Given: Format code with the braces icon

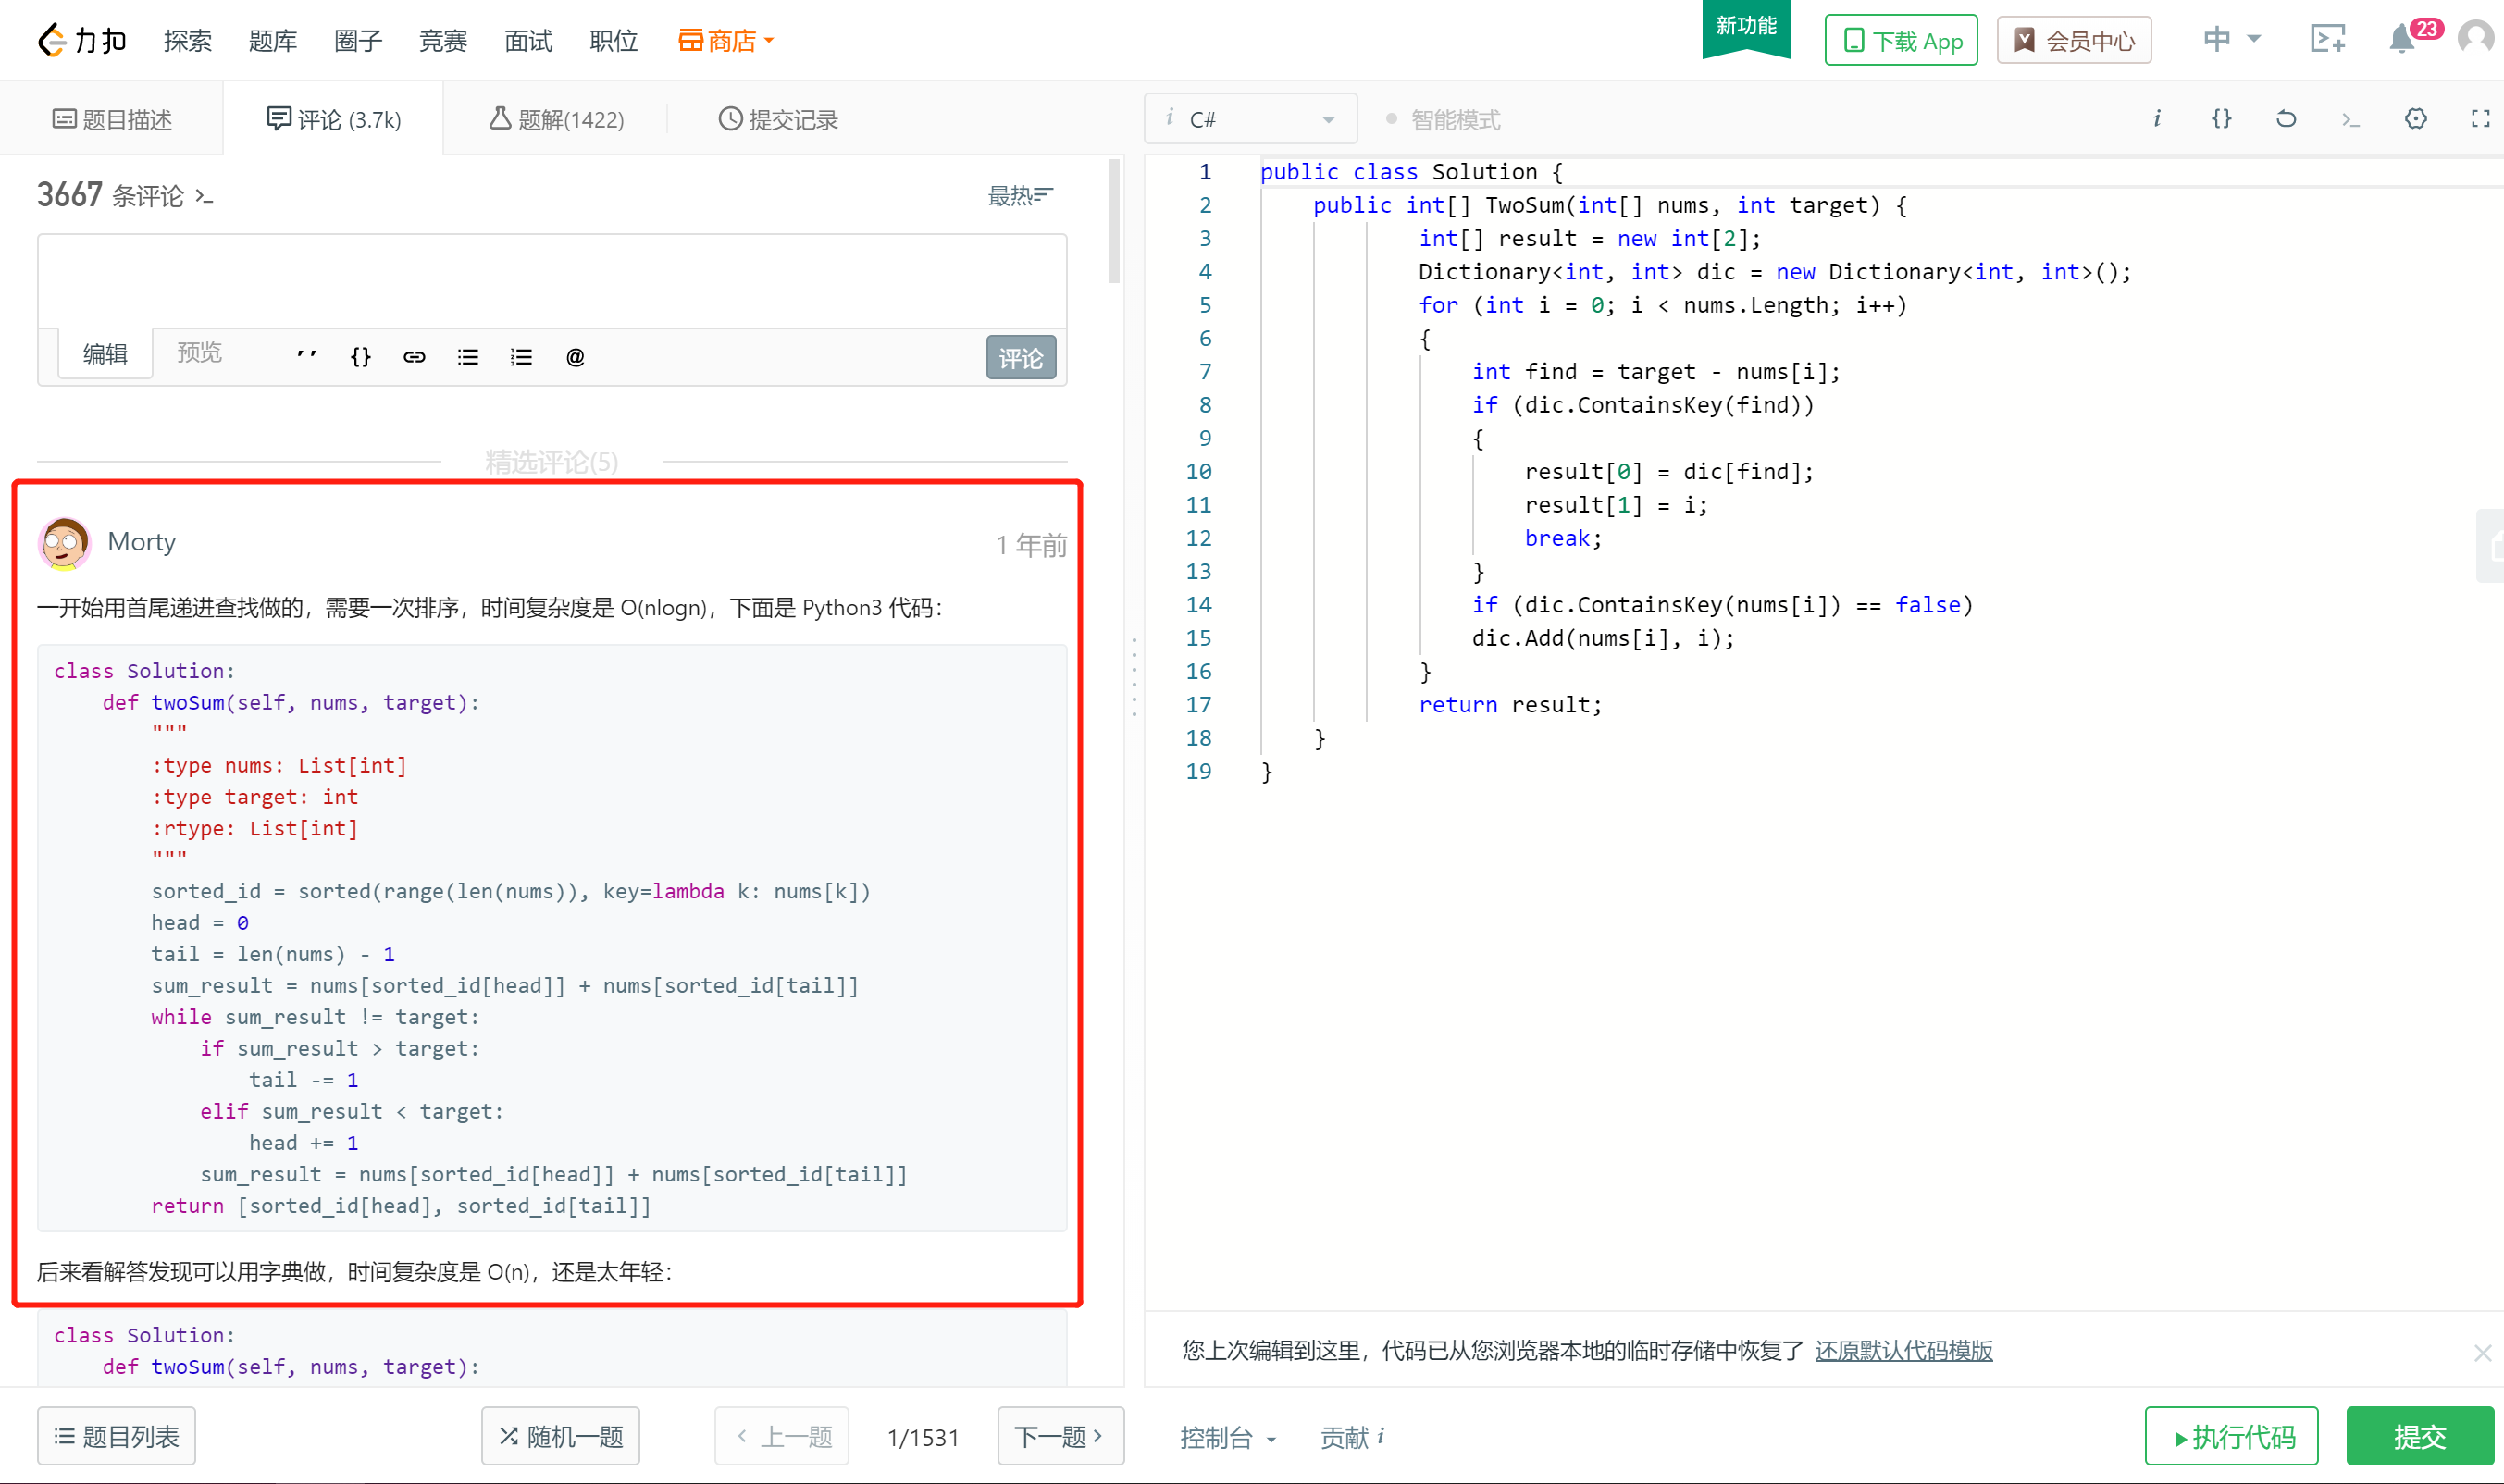Looking at the screenshot, I should [2221, 119].
